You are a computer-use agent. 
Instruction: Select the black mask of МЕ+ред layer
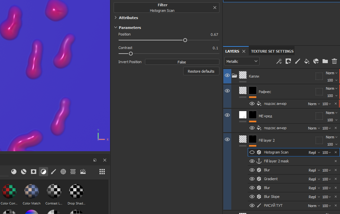(253, 115)
